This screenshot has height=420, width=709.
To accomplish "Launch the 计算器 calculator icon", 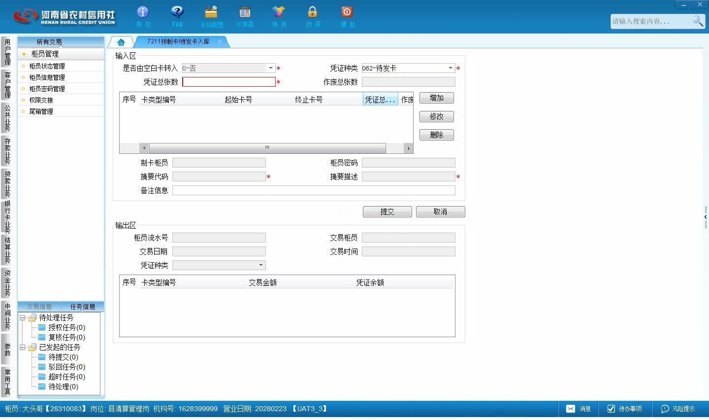I will (x=245, y=12).
